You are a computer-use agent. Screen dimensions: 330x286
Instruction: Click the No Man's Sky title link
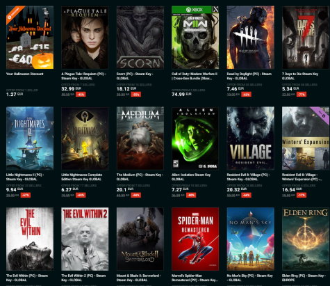coord(249,278)
